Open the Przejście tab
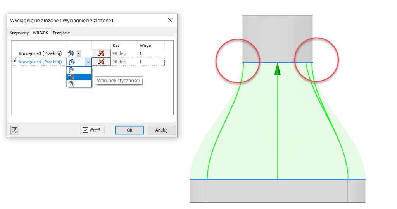This screenshot has height=209, width=397. click(x=61, y=33)
